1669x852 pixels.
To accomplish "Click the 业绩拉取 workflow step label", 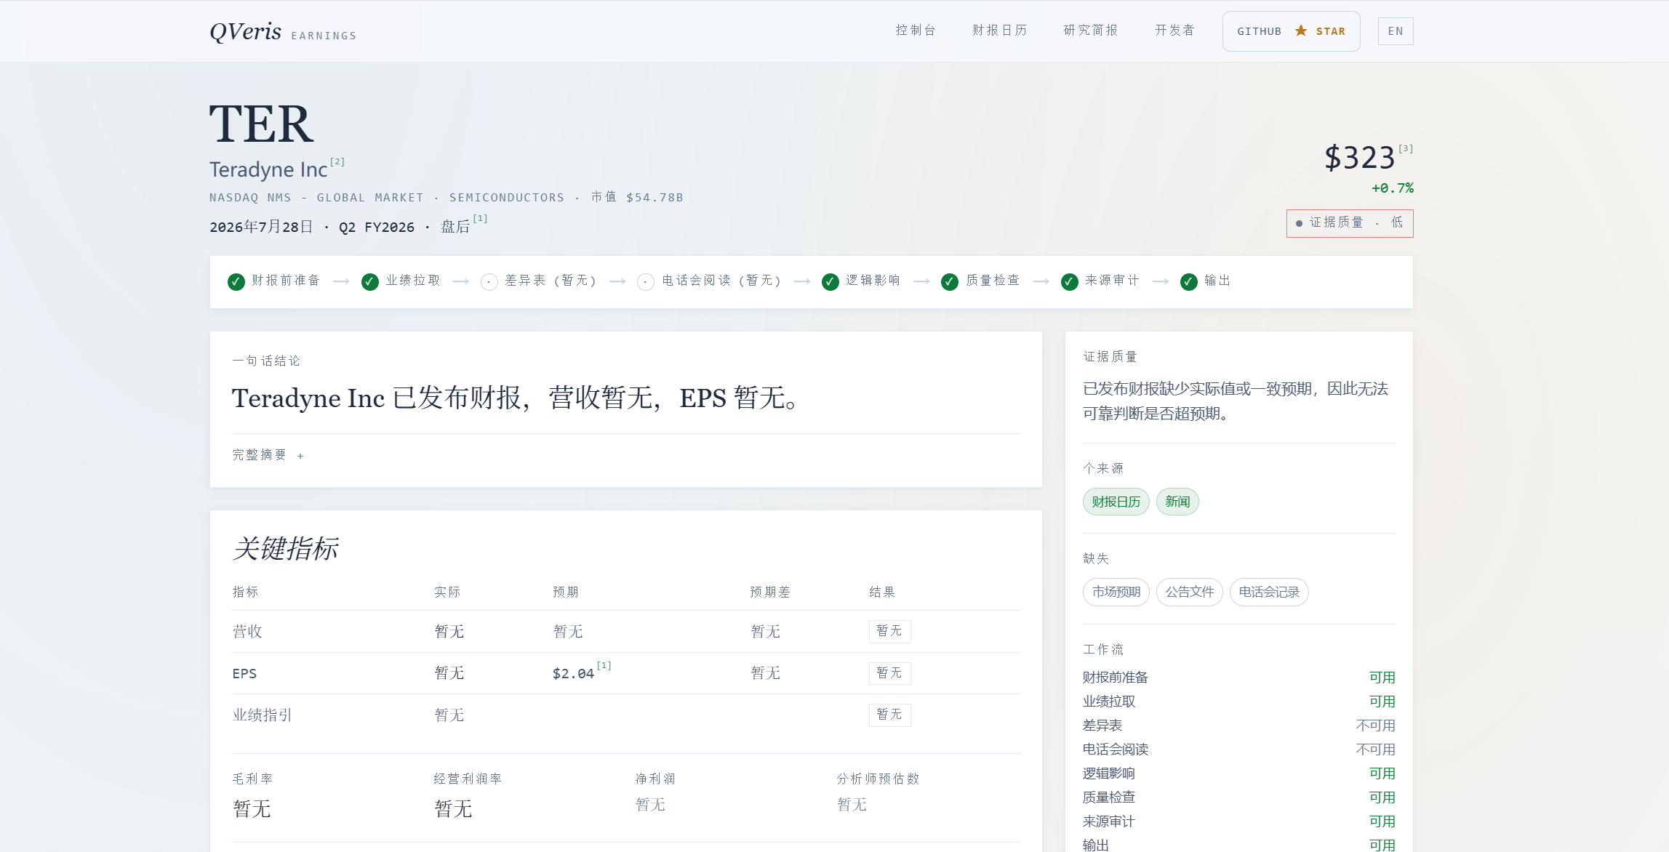I will tap(413, 281).
